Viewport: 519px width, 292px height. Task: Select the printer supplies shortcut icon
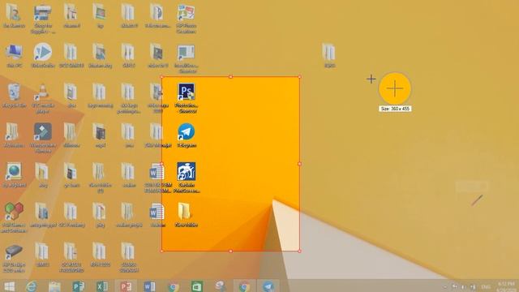point(43,13)
